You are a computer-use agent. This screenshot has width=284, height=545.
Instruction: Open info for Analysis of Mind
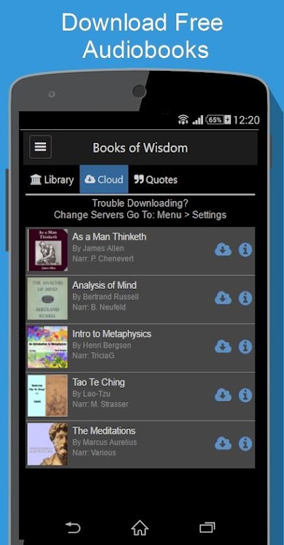(245, 298)
